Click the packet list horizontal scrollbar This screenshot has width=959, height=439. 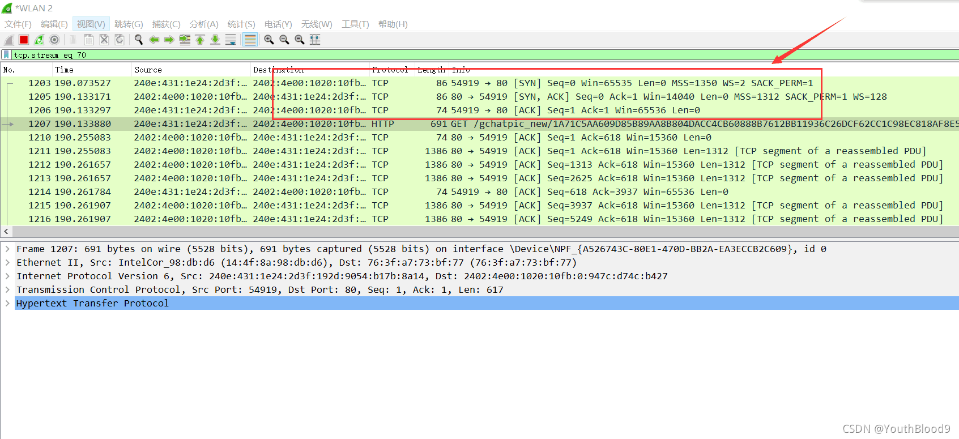(x=485, y=232)
